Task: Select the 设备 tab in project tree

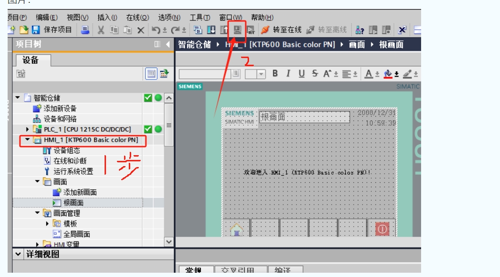Action: click(31, 60)
